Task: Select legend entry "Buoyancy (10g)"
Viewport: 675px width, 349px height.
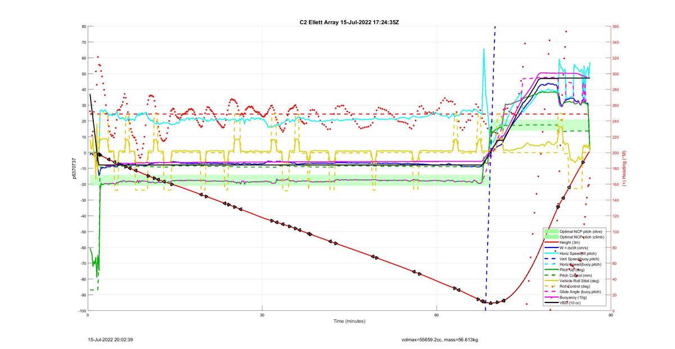Action: [574, 297]
